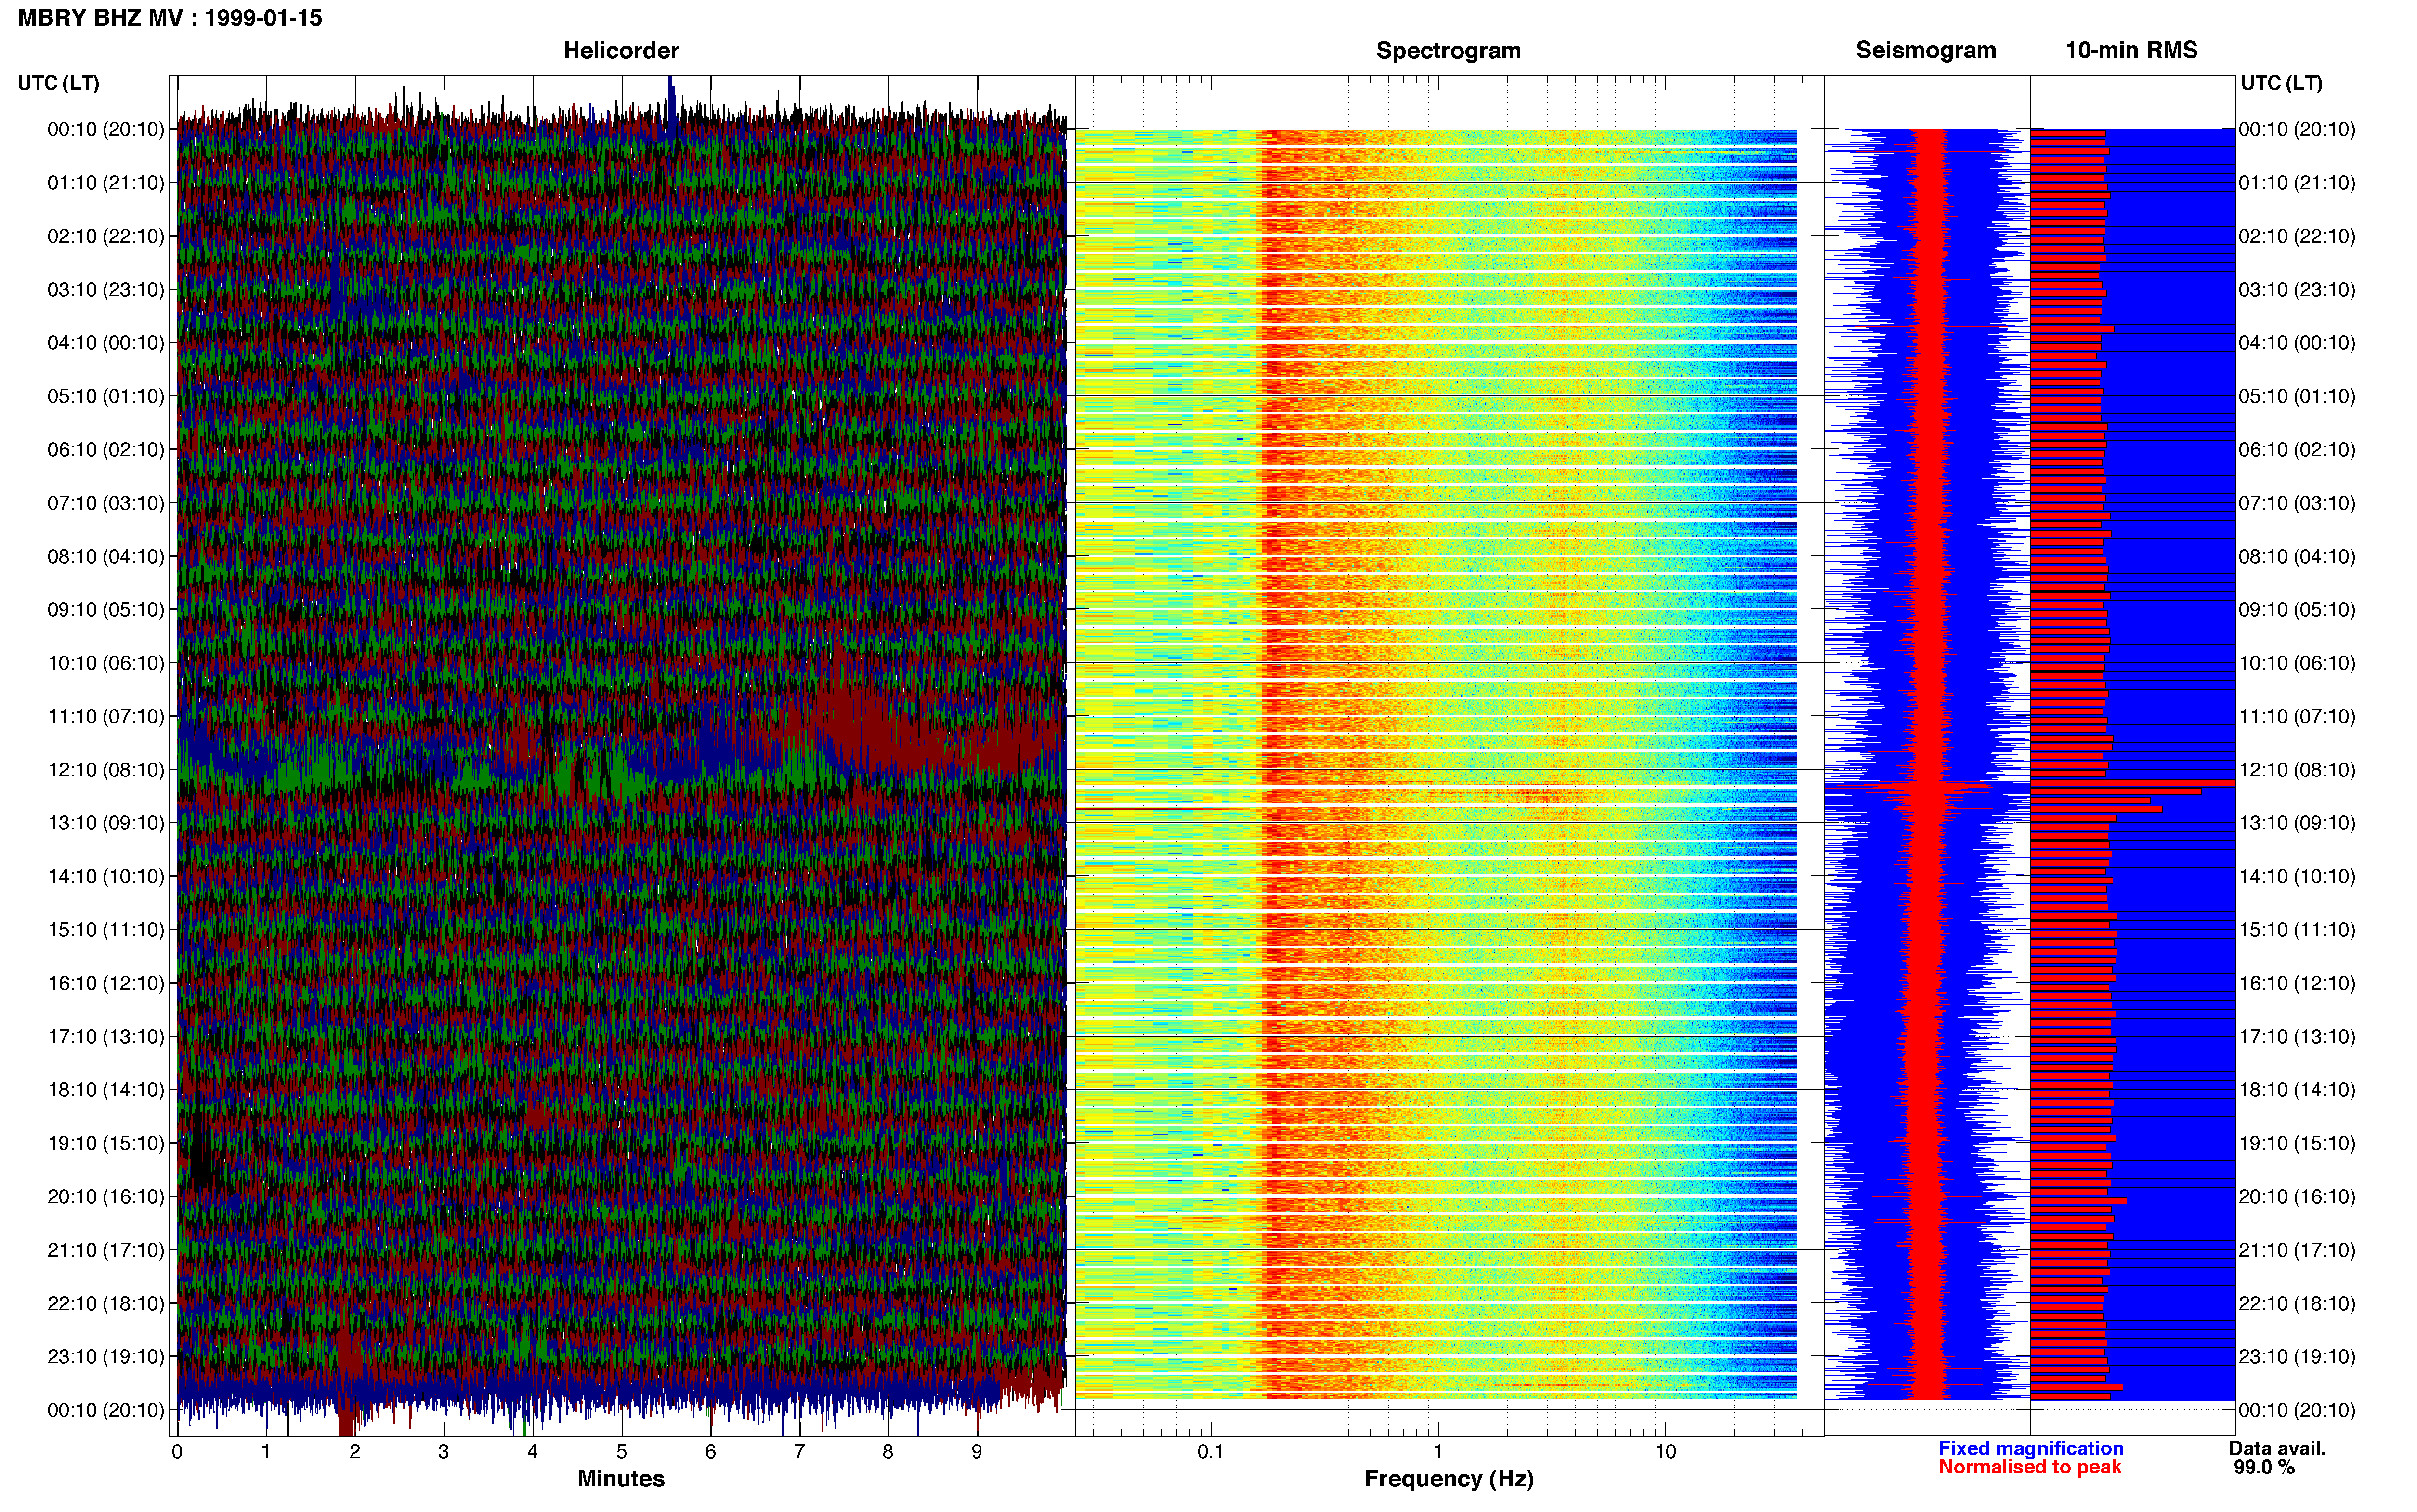Click the '10-min RMS' panel heading
Image resolution: width=2417 pixels, height=1512 pixels.
2131,50
